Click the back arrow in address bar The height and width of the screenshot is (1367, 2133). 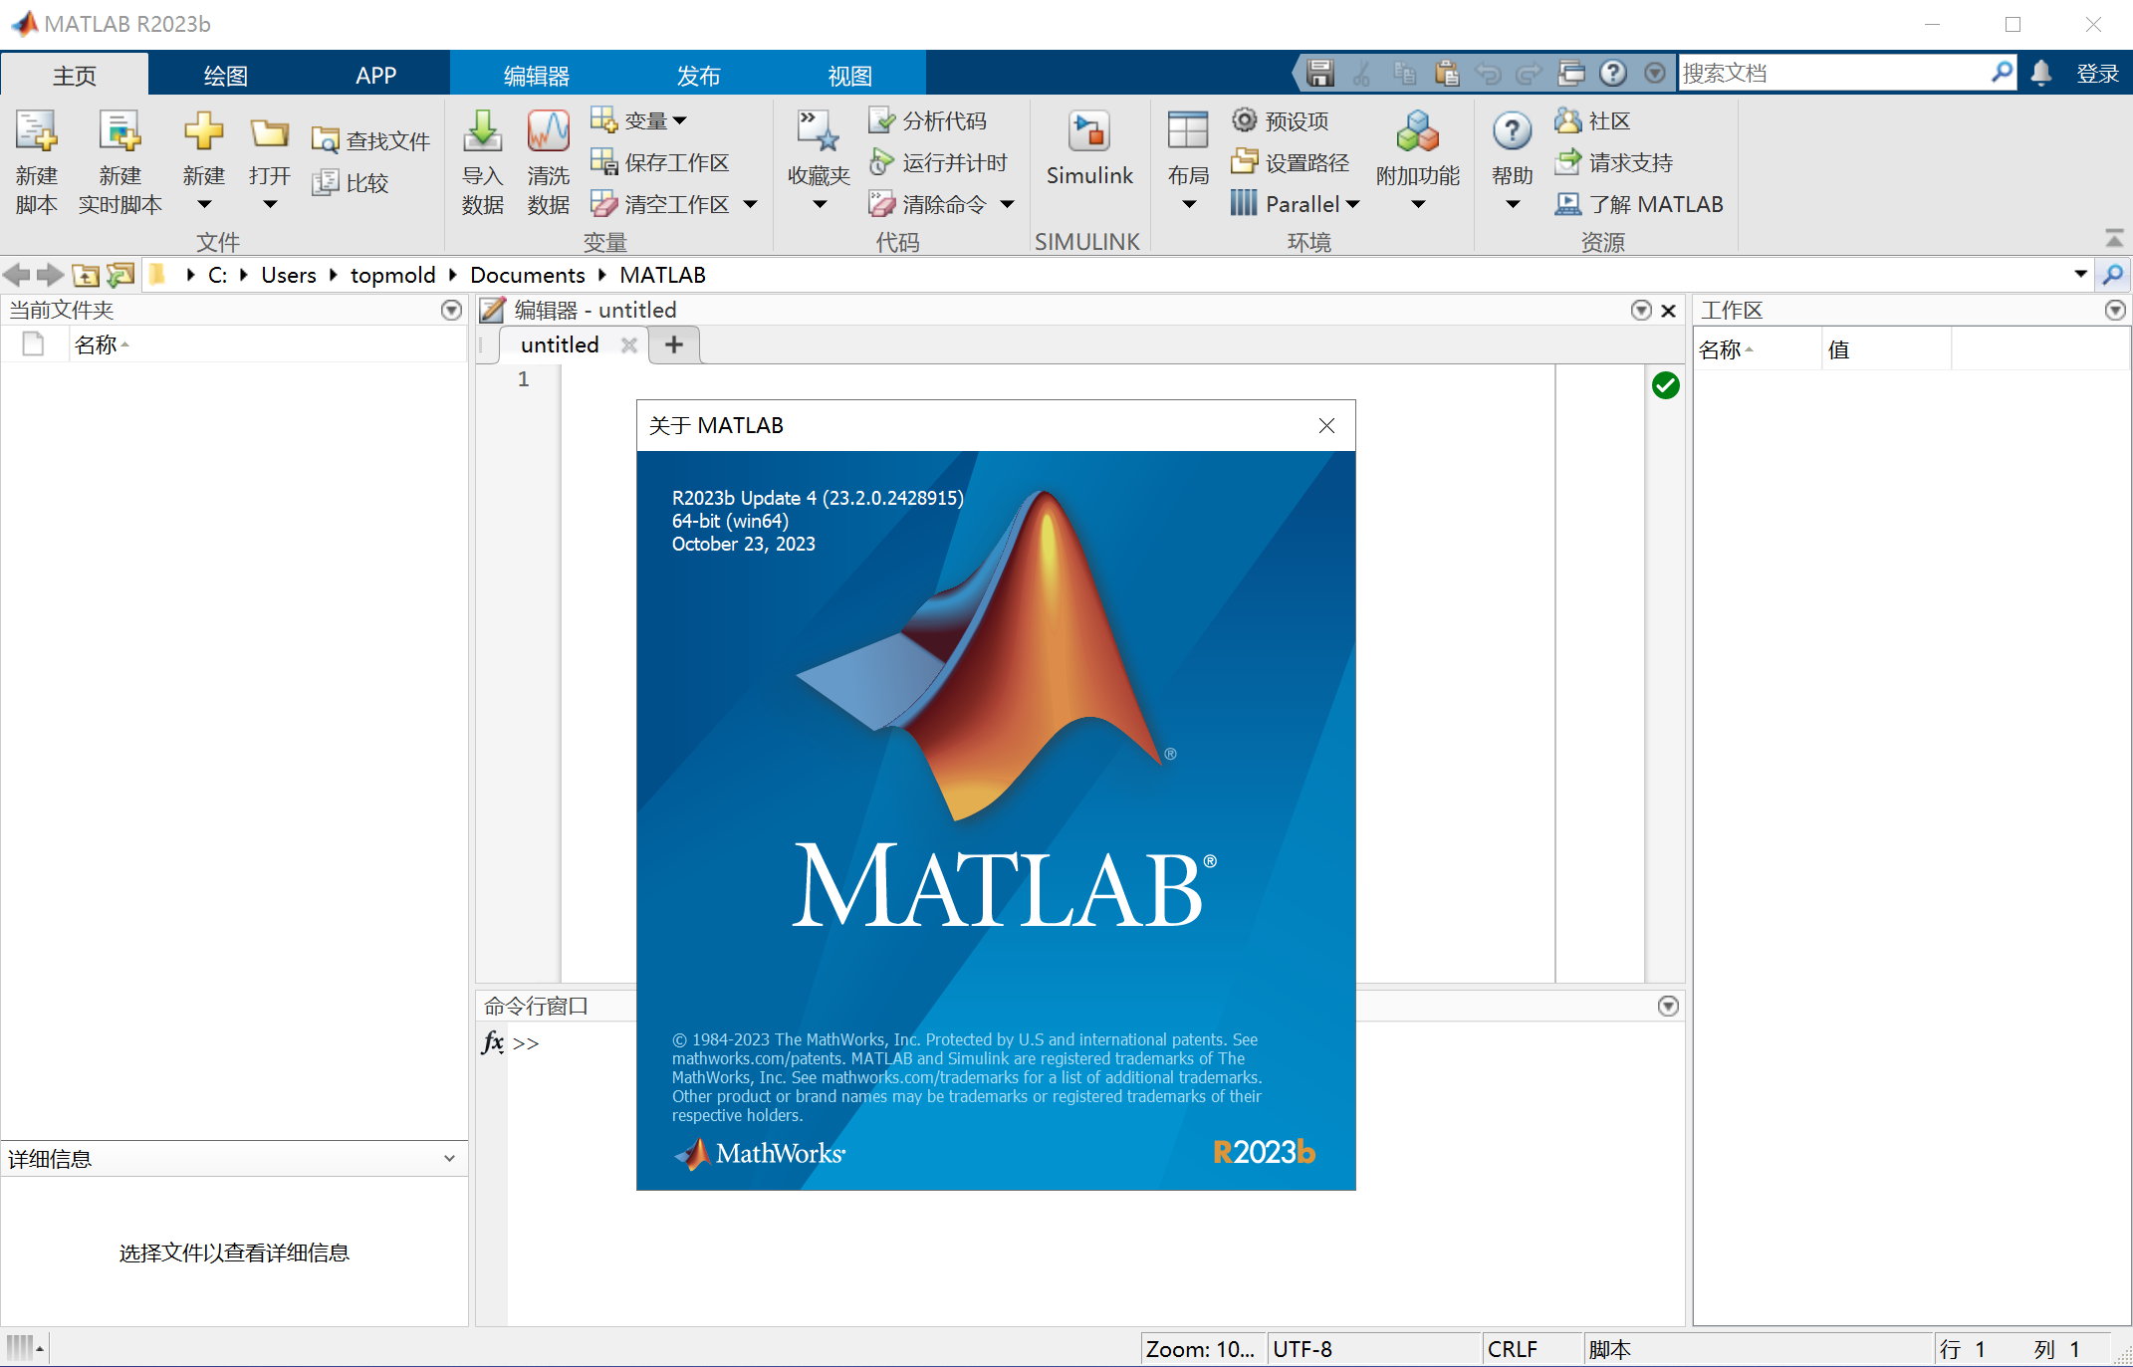(16, 275)
